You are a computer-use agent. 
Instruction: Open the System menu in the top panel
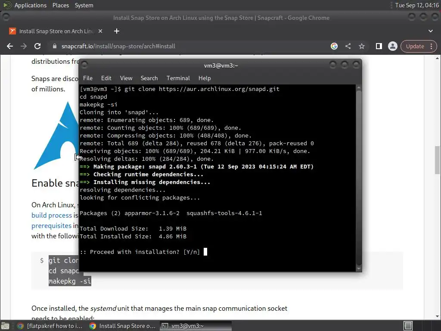point(84,5)
